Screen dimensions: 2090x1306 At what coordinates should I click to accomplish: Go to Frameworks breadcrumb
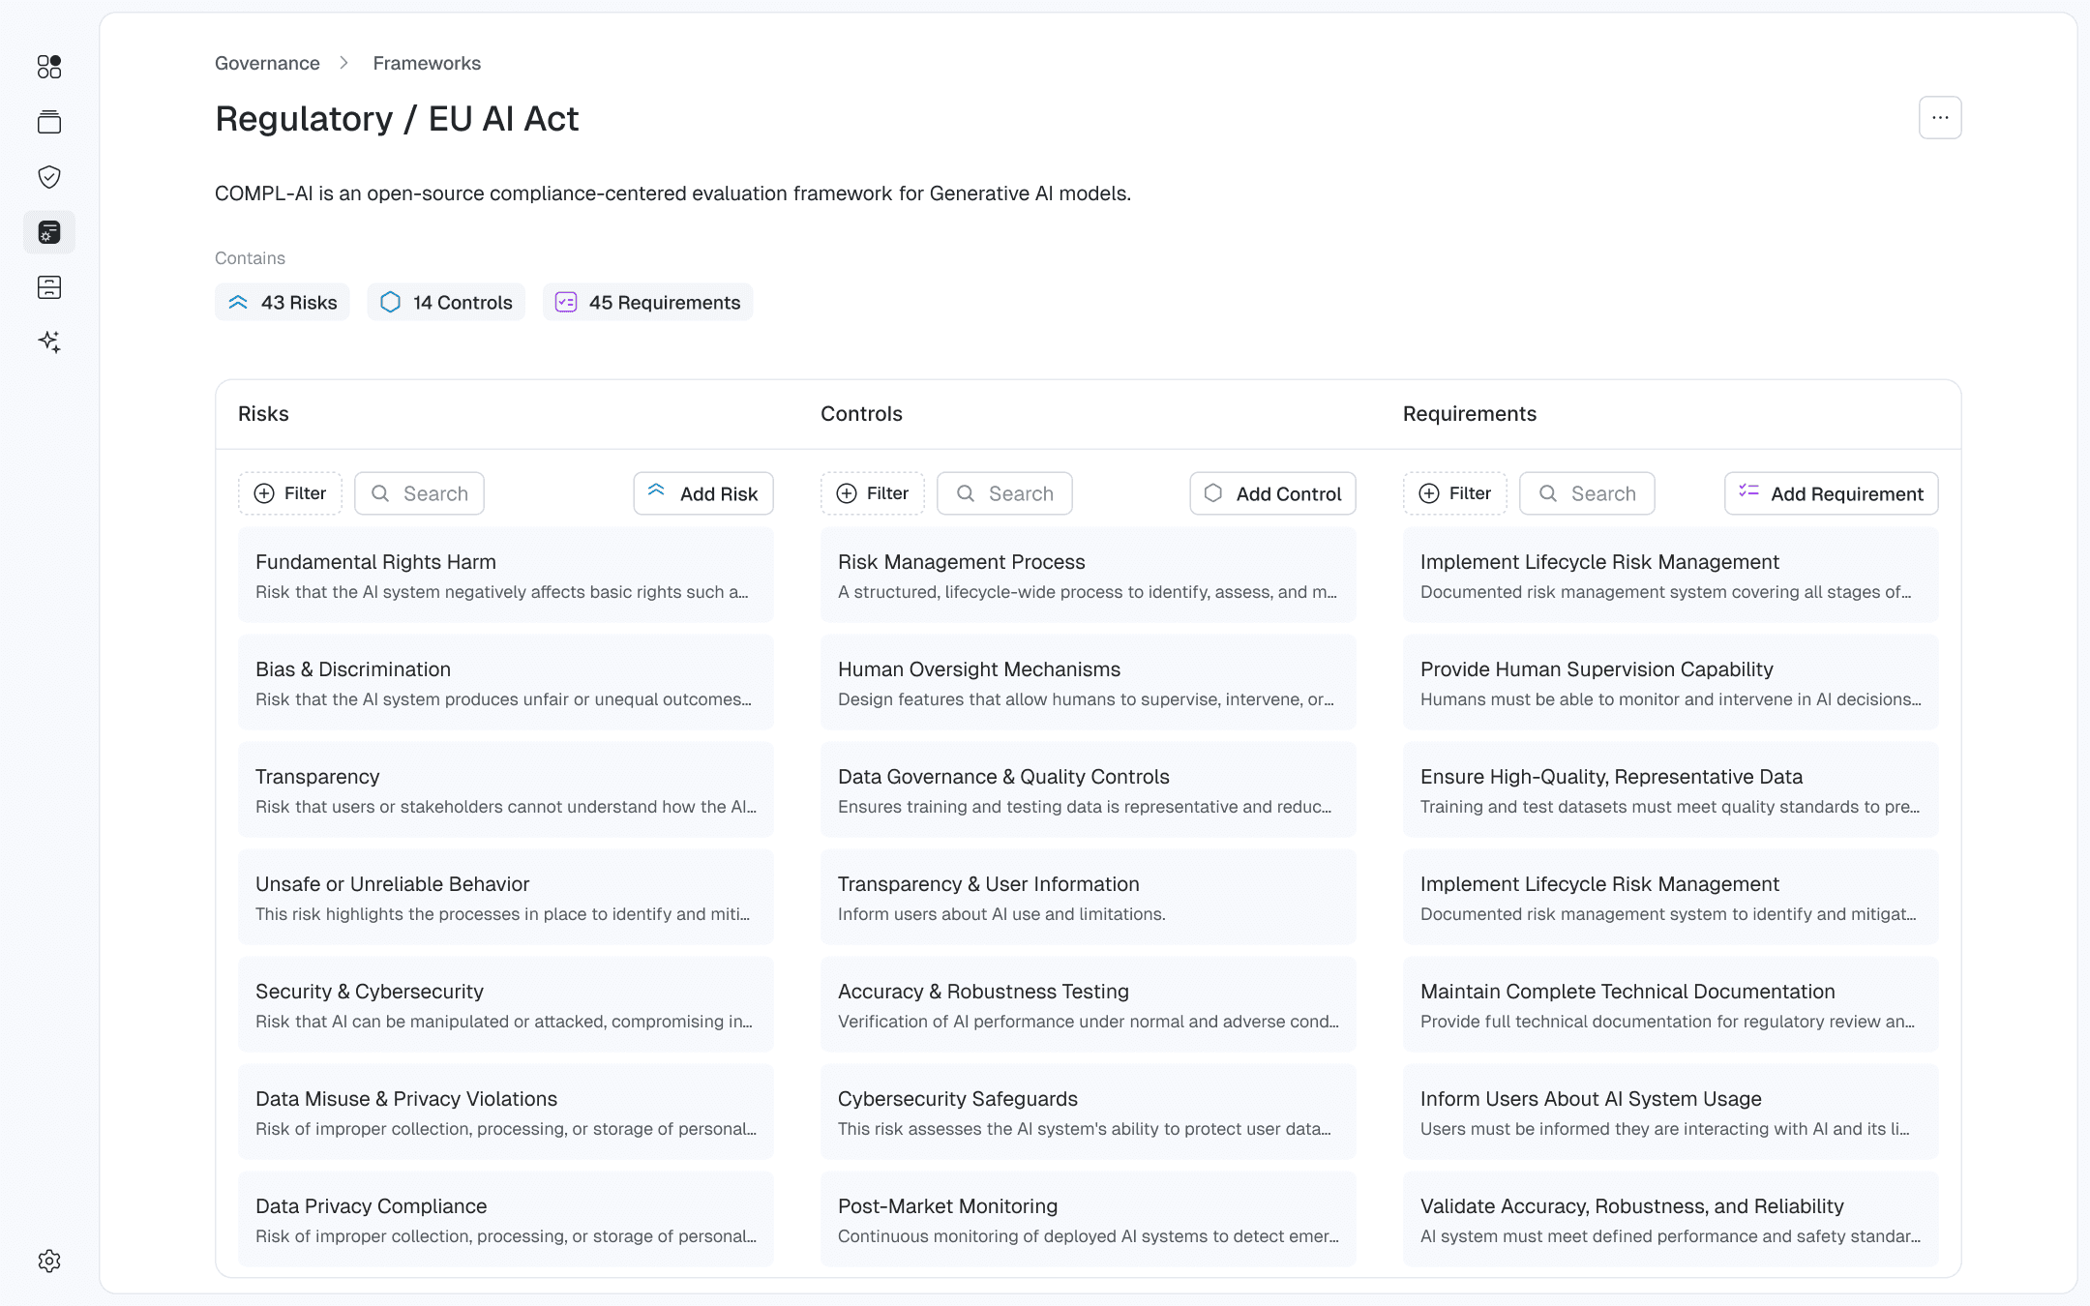click(x=427, y=63)
